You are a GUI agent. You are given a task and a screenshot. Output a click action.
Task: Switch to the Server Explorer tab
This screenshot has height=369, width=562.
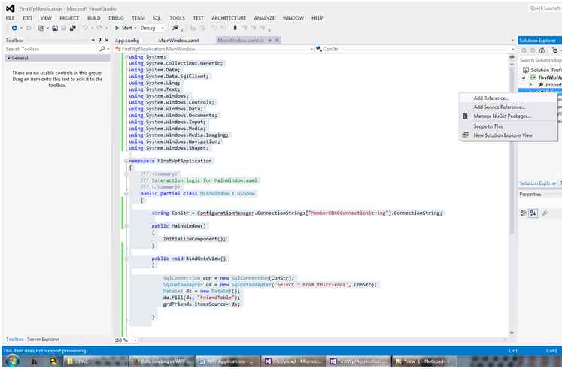pyautogui.click(x=44, y=340)
